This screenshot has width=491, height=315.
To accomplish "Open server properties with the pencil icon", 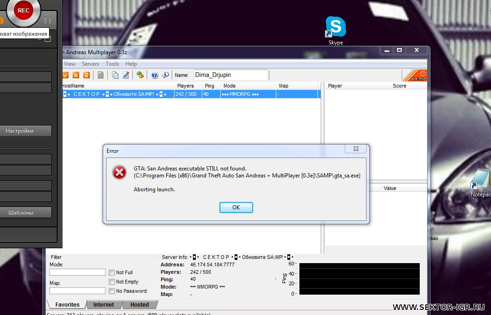I will pos(126,75).
